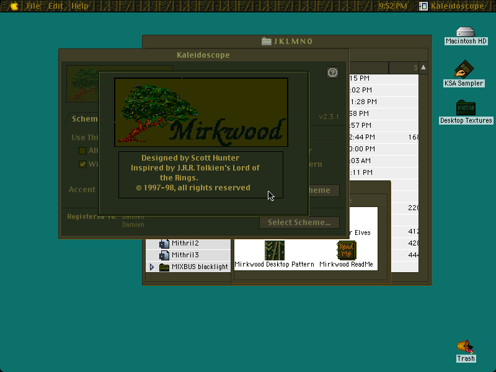Viewport: 496px width, 372px height.
Task: Open the Apple menu icon
Action: pos(14,6)
